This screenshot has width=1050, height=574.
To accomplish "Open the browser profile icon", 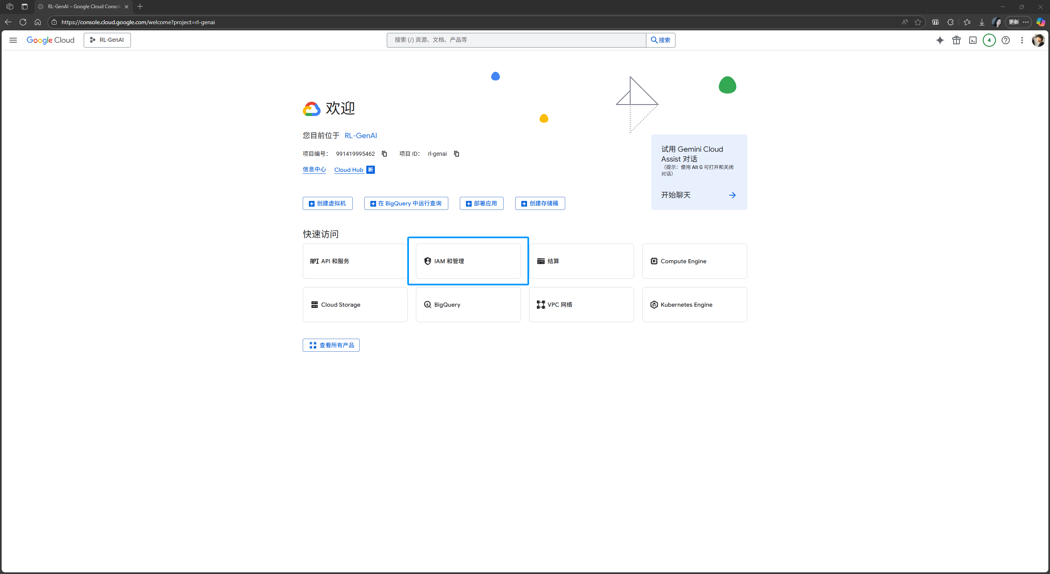I will click(x=996, y=22).
